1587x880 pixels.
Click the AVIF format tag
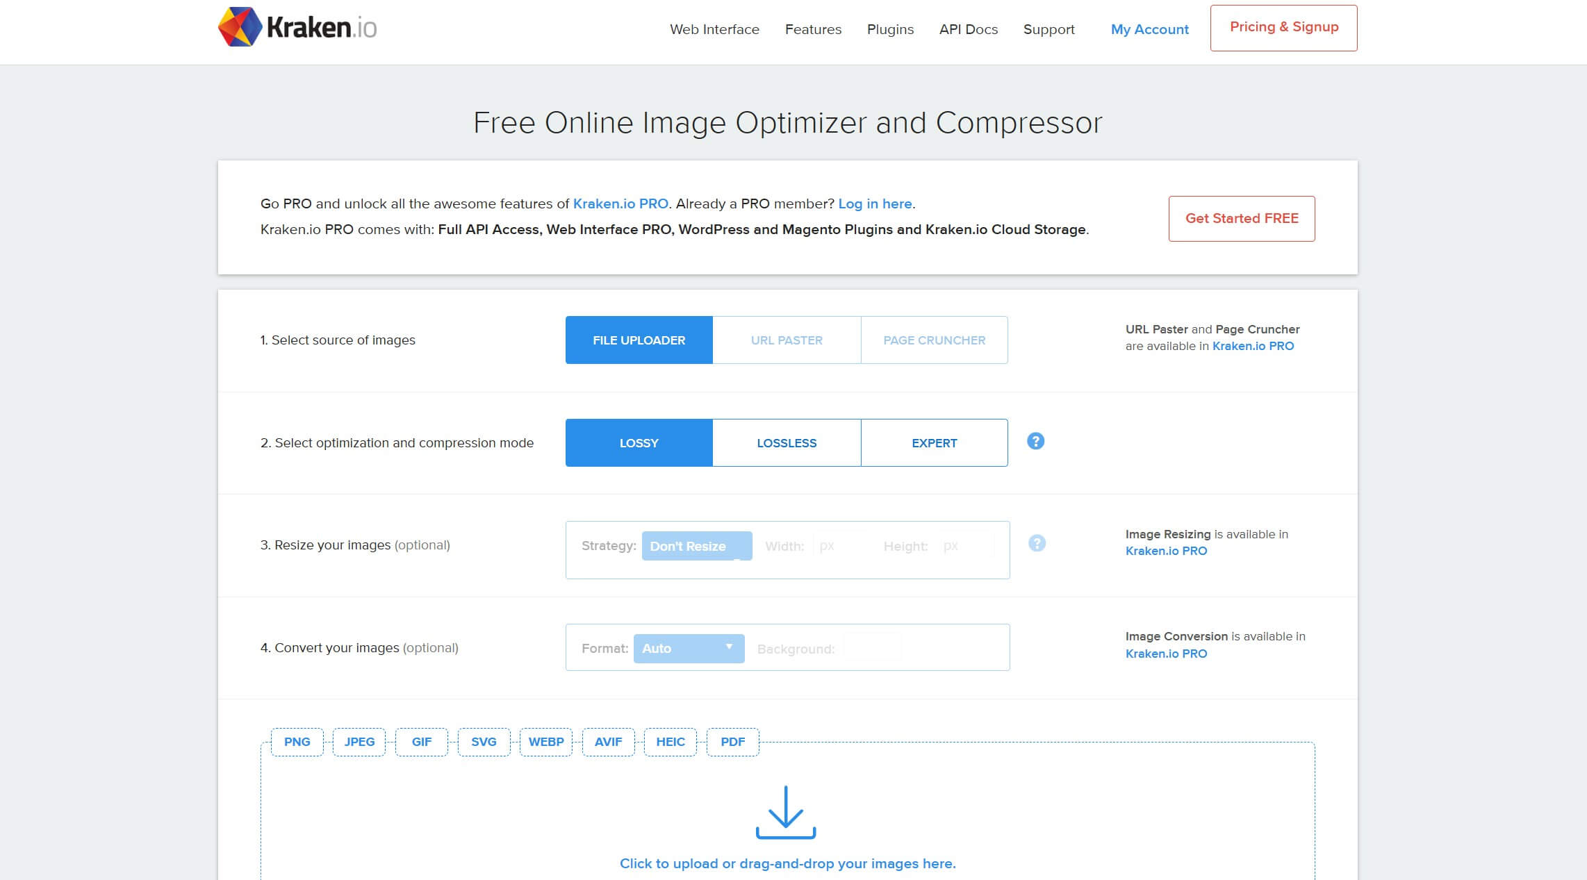(608, 742)
